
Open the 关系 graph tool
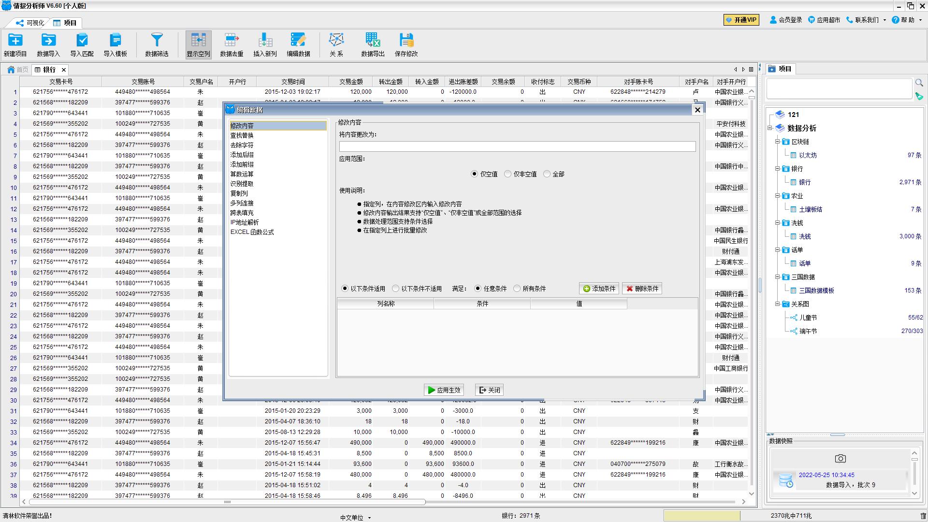click(336, 44)
